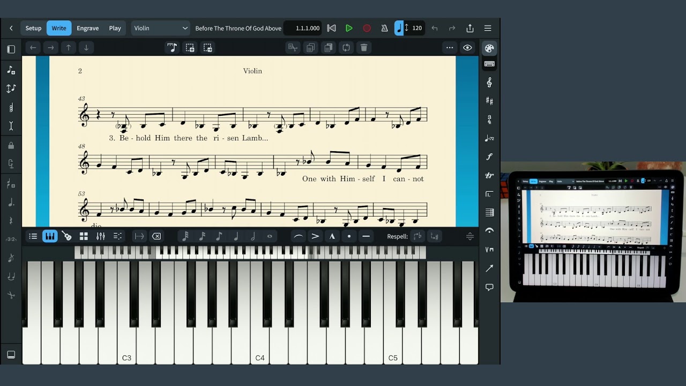The image size is (686, 386).
Task: Choose the whole note duration
Action: pos(270,236)
